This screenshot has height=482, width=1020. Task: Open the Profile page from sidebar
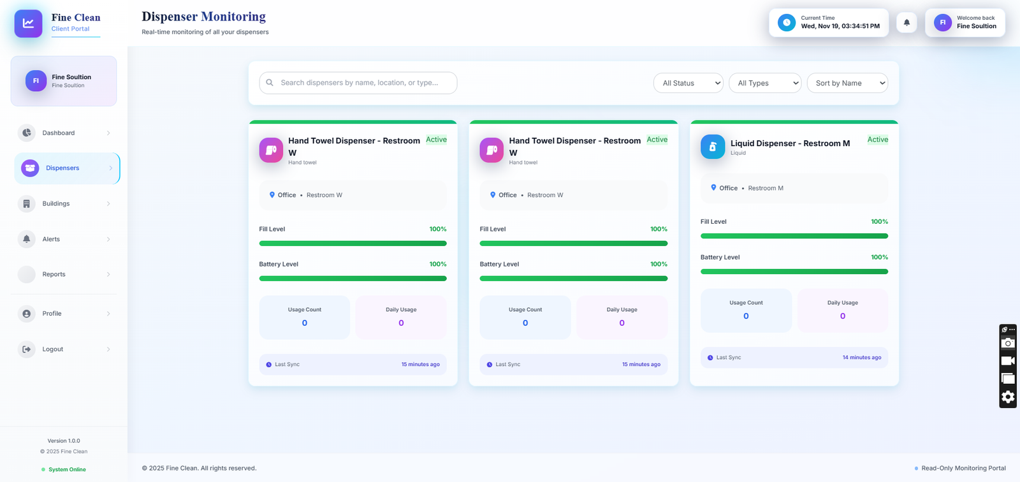pos(52,314)
